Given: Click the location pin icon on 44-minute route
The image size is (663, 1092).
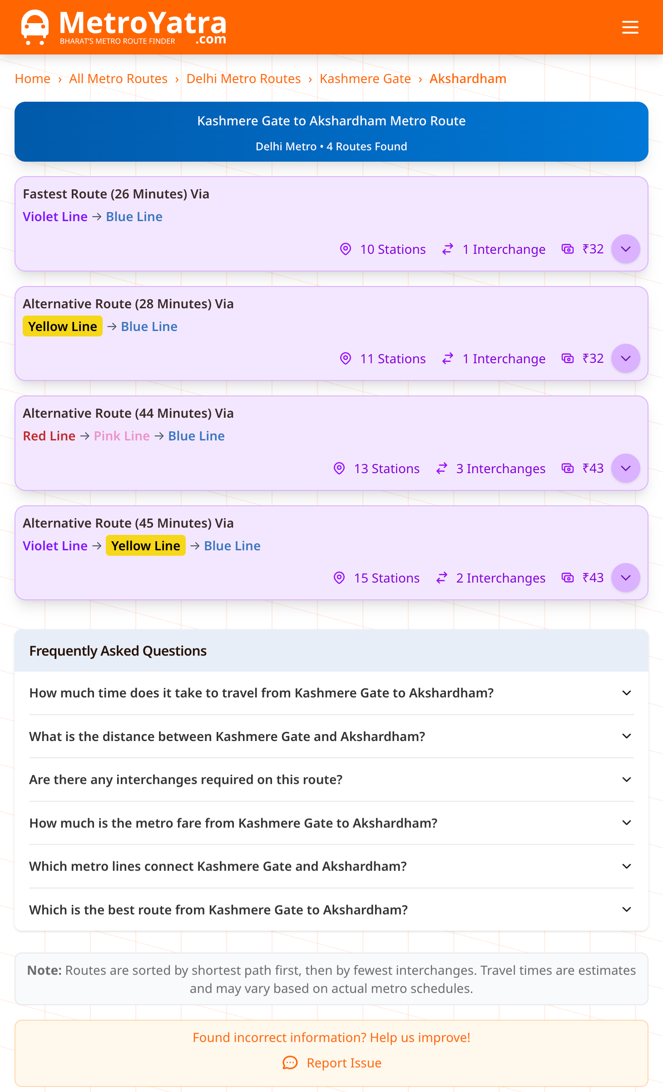Looking at the screenshot, I should (339, 468).
